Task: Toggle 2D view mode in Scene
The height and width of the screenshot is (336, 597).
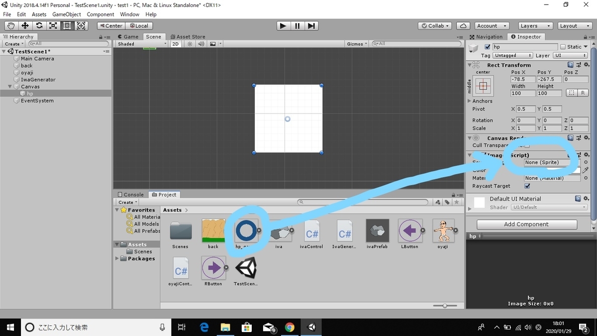Action: [176, 44]
